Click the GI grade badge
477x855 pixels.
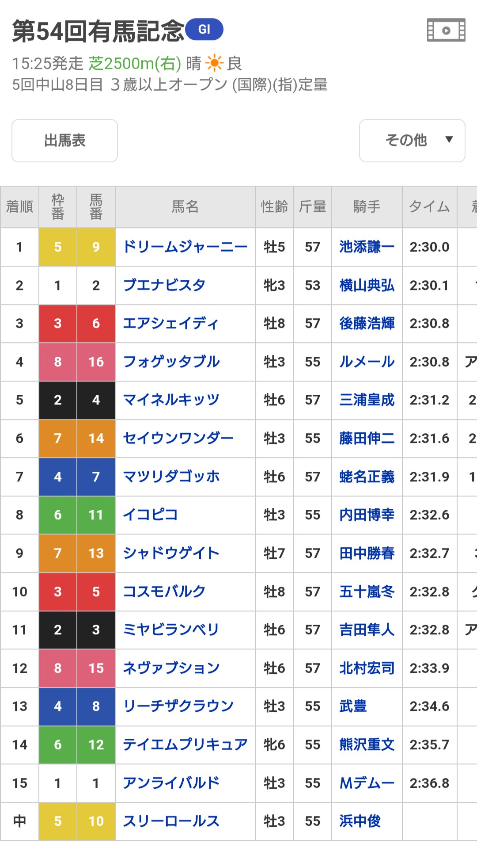point(204,30)
